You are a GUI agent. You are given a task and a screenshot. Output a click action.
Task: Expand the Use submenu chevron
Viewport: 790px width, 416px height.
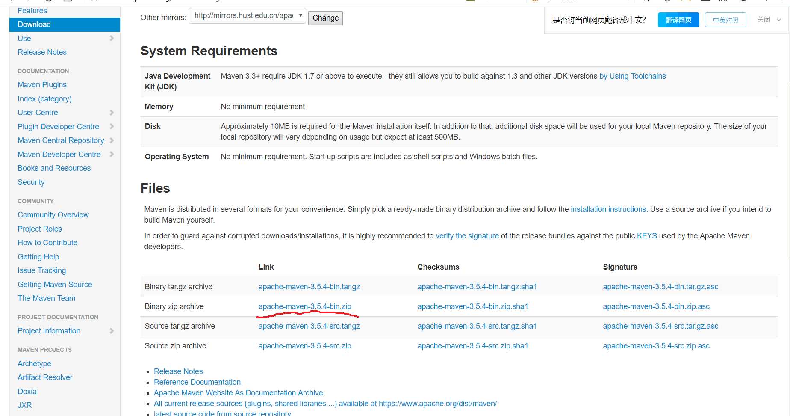112,38
